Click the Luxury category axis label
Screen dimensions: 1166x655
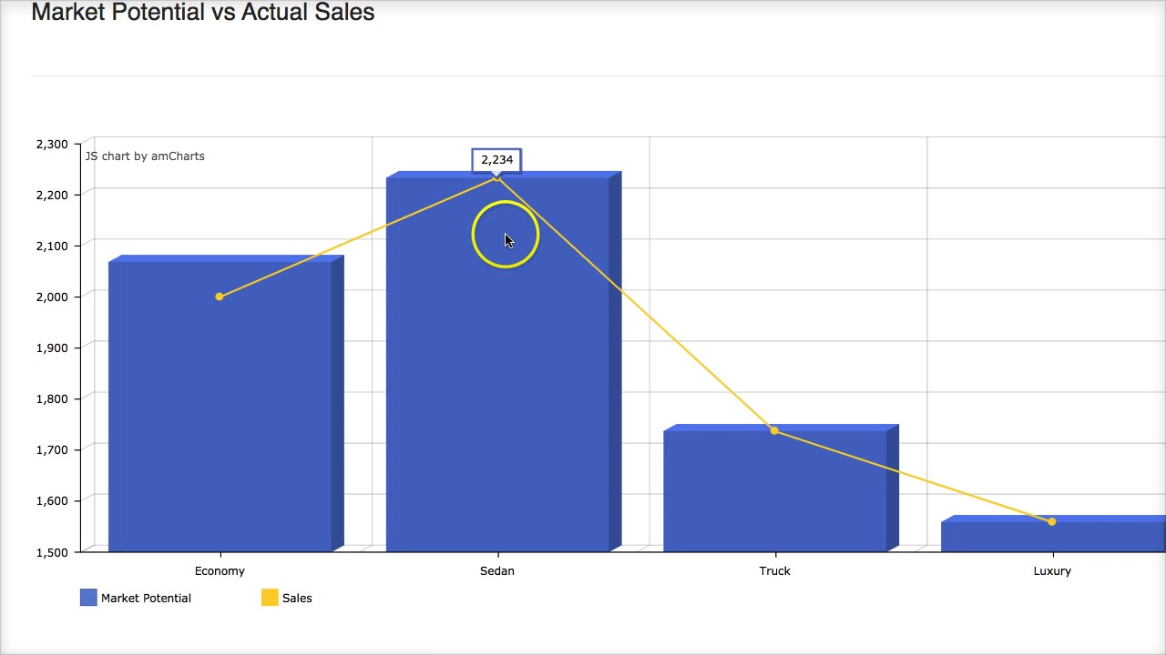[x=1052, y=571]
